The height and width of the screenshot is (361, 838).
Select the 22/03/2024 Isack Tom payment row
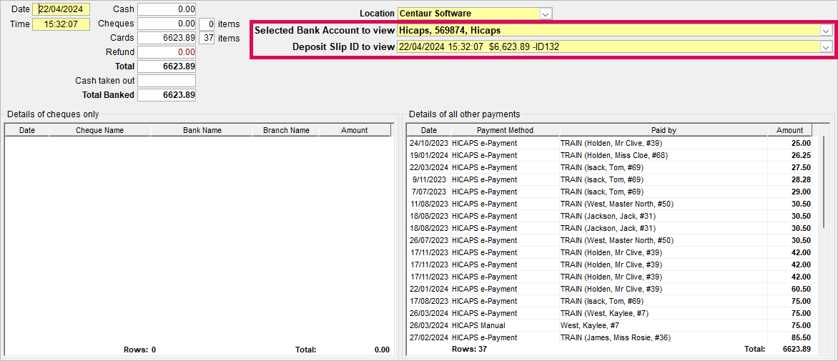click(x=609, y=167)
